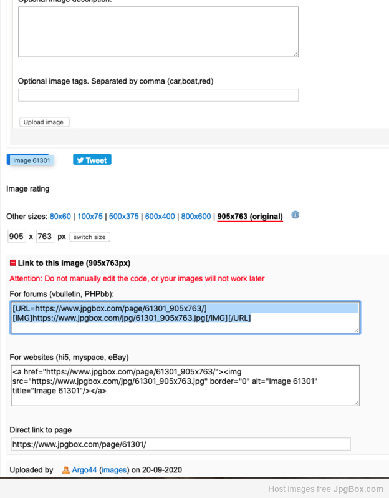Open the Argo44 user profile link

(x=84, y=470)
